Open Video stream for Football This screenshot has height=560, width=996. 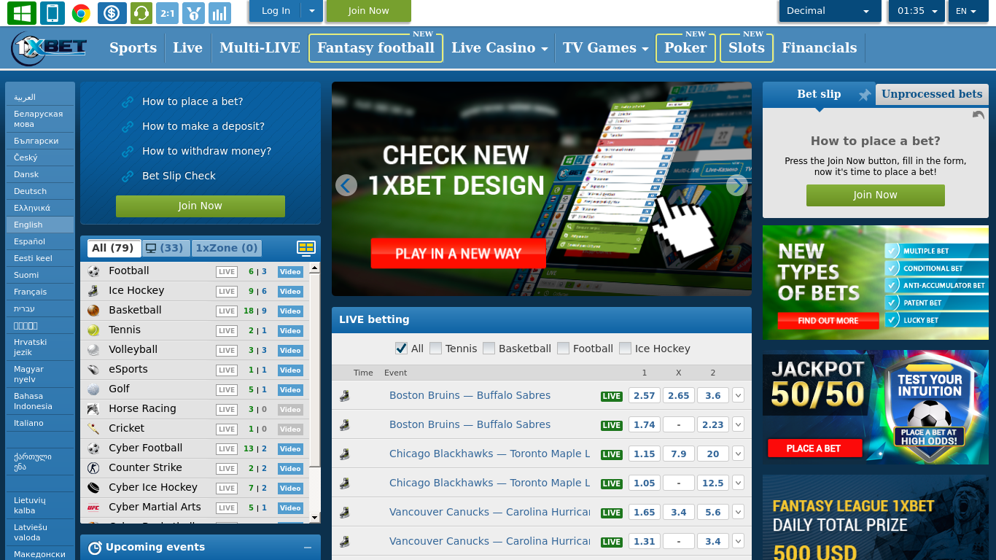point(290,272)
